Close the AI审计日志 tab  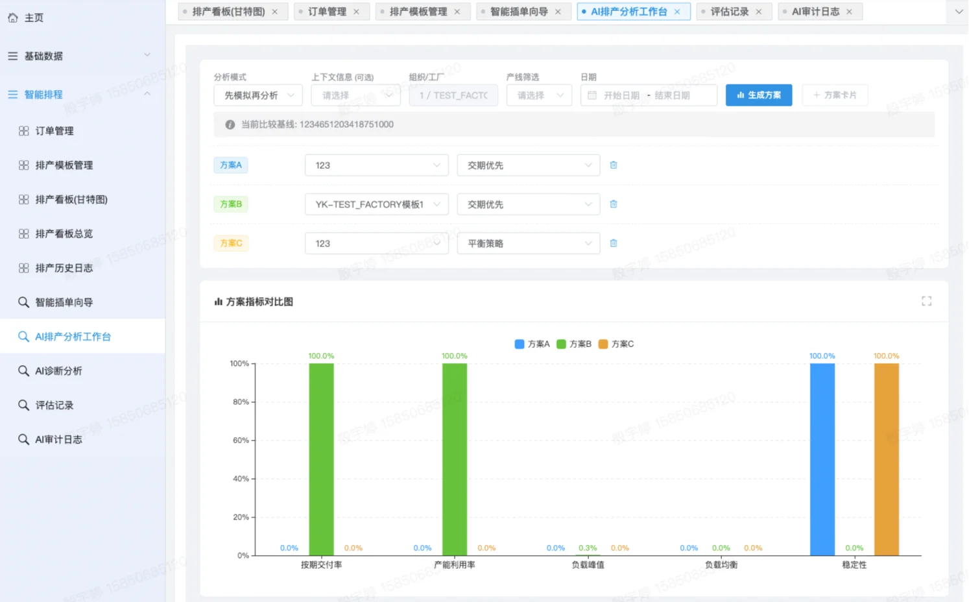[x=849, y=12]
